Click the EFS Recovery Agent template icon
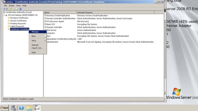Viewport: 198px width, 111px height. tap(45, 21)
